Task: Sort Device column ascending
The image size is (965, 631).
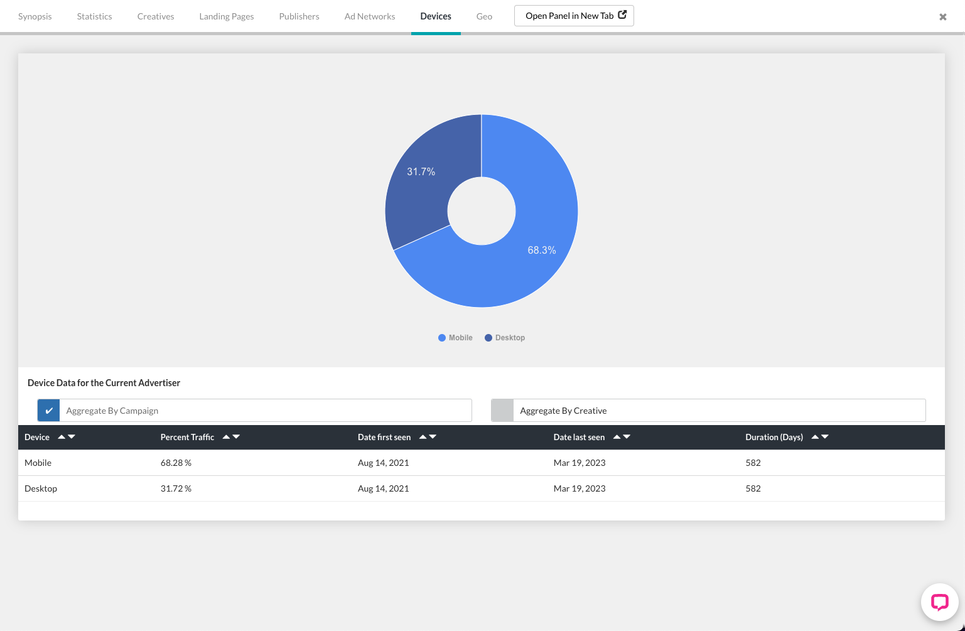Action: 62,436
